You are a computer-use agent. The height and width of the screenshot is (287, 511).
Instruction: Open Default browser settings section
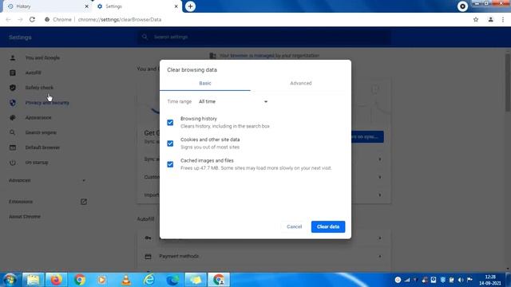42,147
